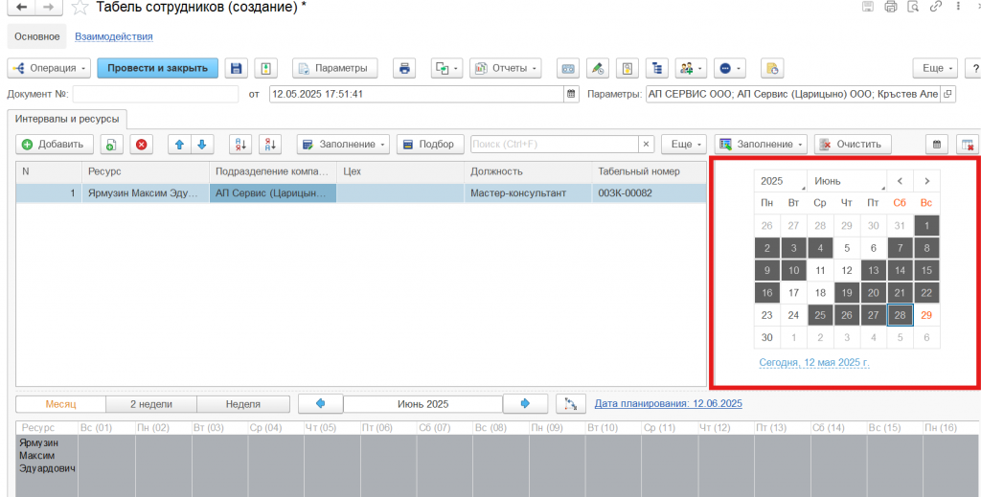This screenshot has height=497, width=981.
Task: Switch to the Взаимодействия tab
Action: coord(114,36)
